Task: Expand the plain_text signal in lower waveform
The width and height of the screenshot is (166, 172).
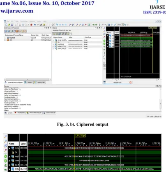Action: [9, 165]
